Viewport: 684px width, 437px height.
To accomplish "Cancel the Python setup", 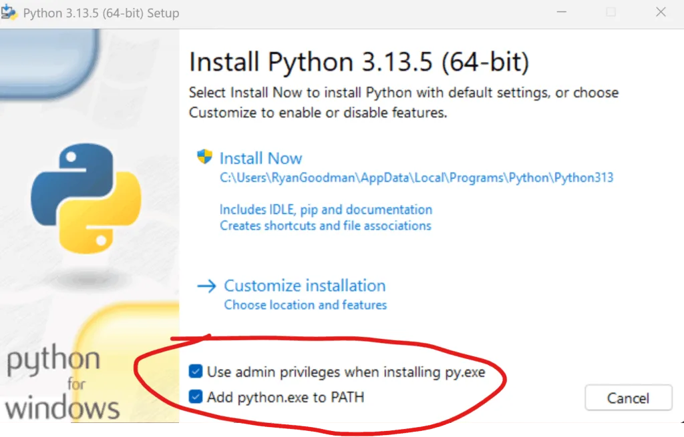I will (628, 398).
